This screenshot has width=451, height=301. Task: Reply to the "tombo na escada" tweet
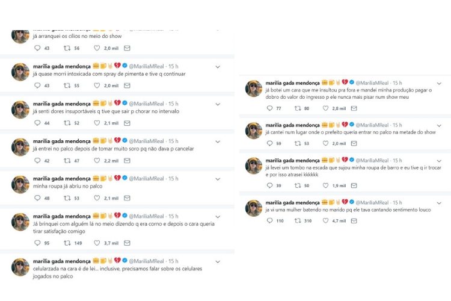tap(270, 185)
